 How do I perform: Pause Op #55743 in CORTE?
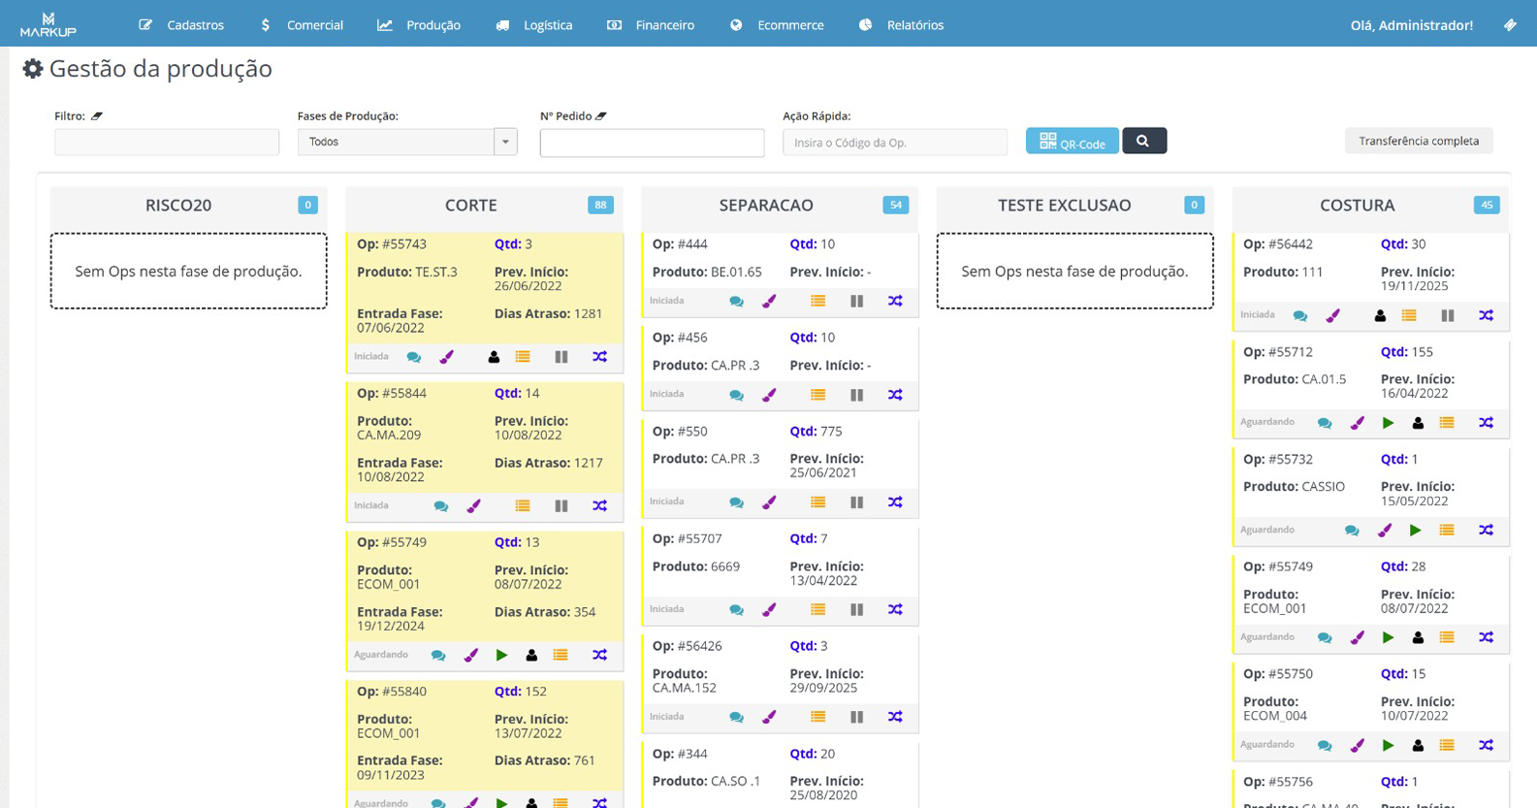561,357
